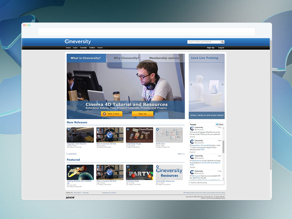This screenshot has height=219, width=292.
Task: Expand the @eyedesyn Quicktip retweet
Action: (x=192, y=152)
